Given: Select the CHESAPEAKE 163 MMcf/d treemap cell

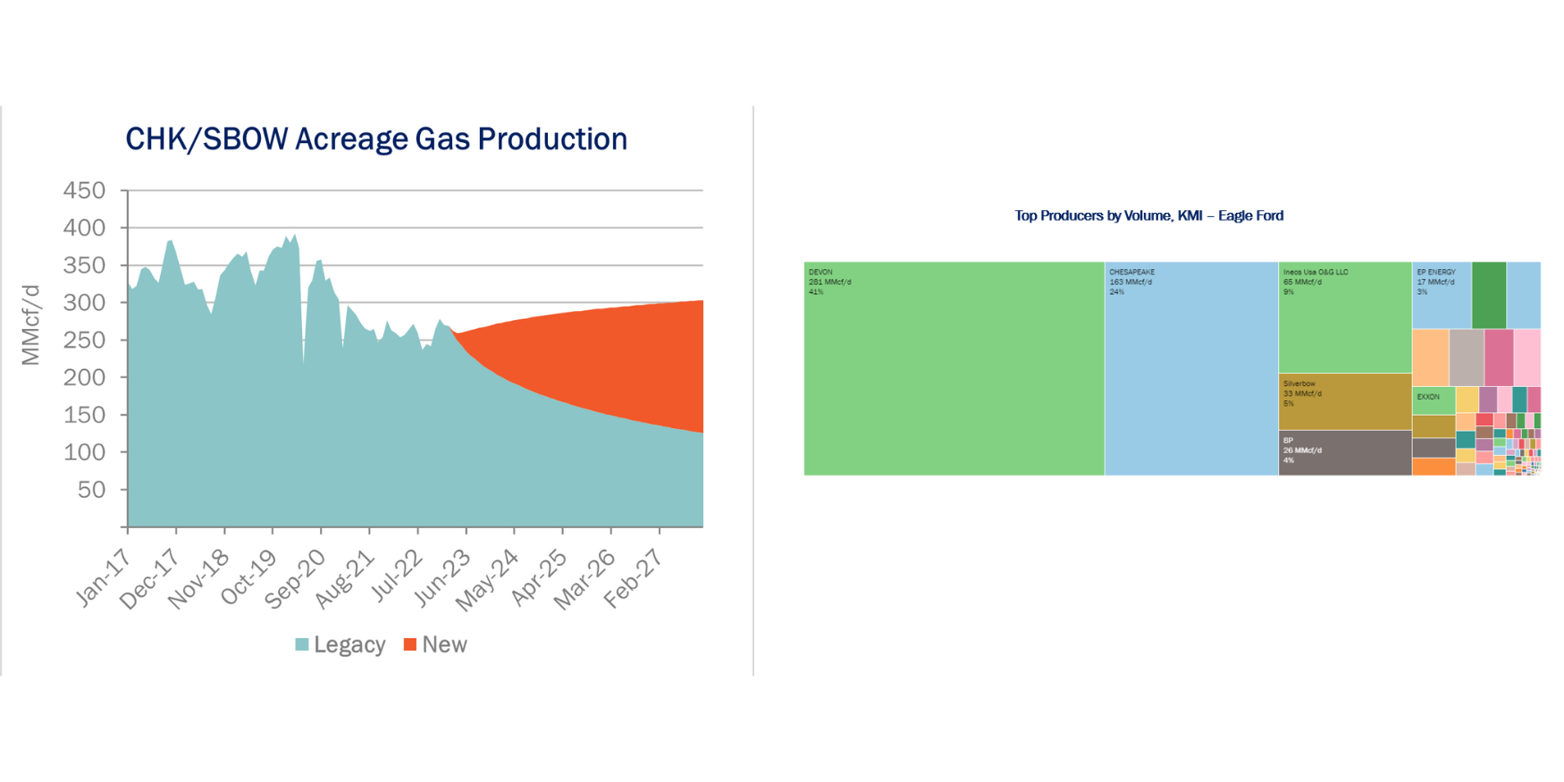Looking at the screenshot, I should click(x=1191, y=368).
